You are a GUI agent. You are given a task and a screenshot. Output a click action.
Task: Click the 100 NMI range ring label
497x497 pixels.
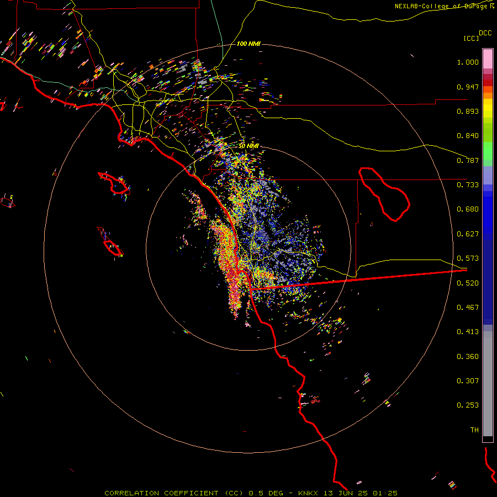tap(248, 44)
